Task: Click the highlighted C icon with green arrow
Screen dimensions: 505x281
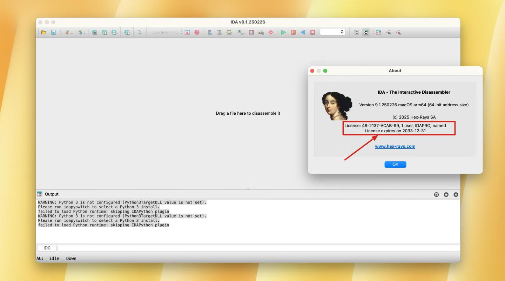Action: pyautogui.click(x=366, y=32)
